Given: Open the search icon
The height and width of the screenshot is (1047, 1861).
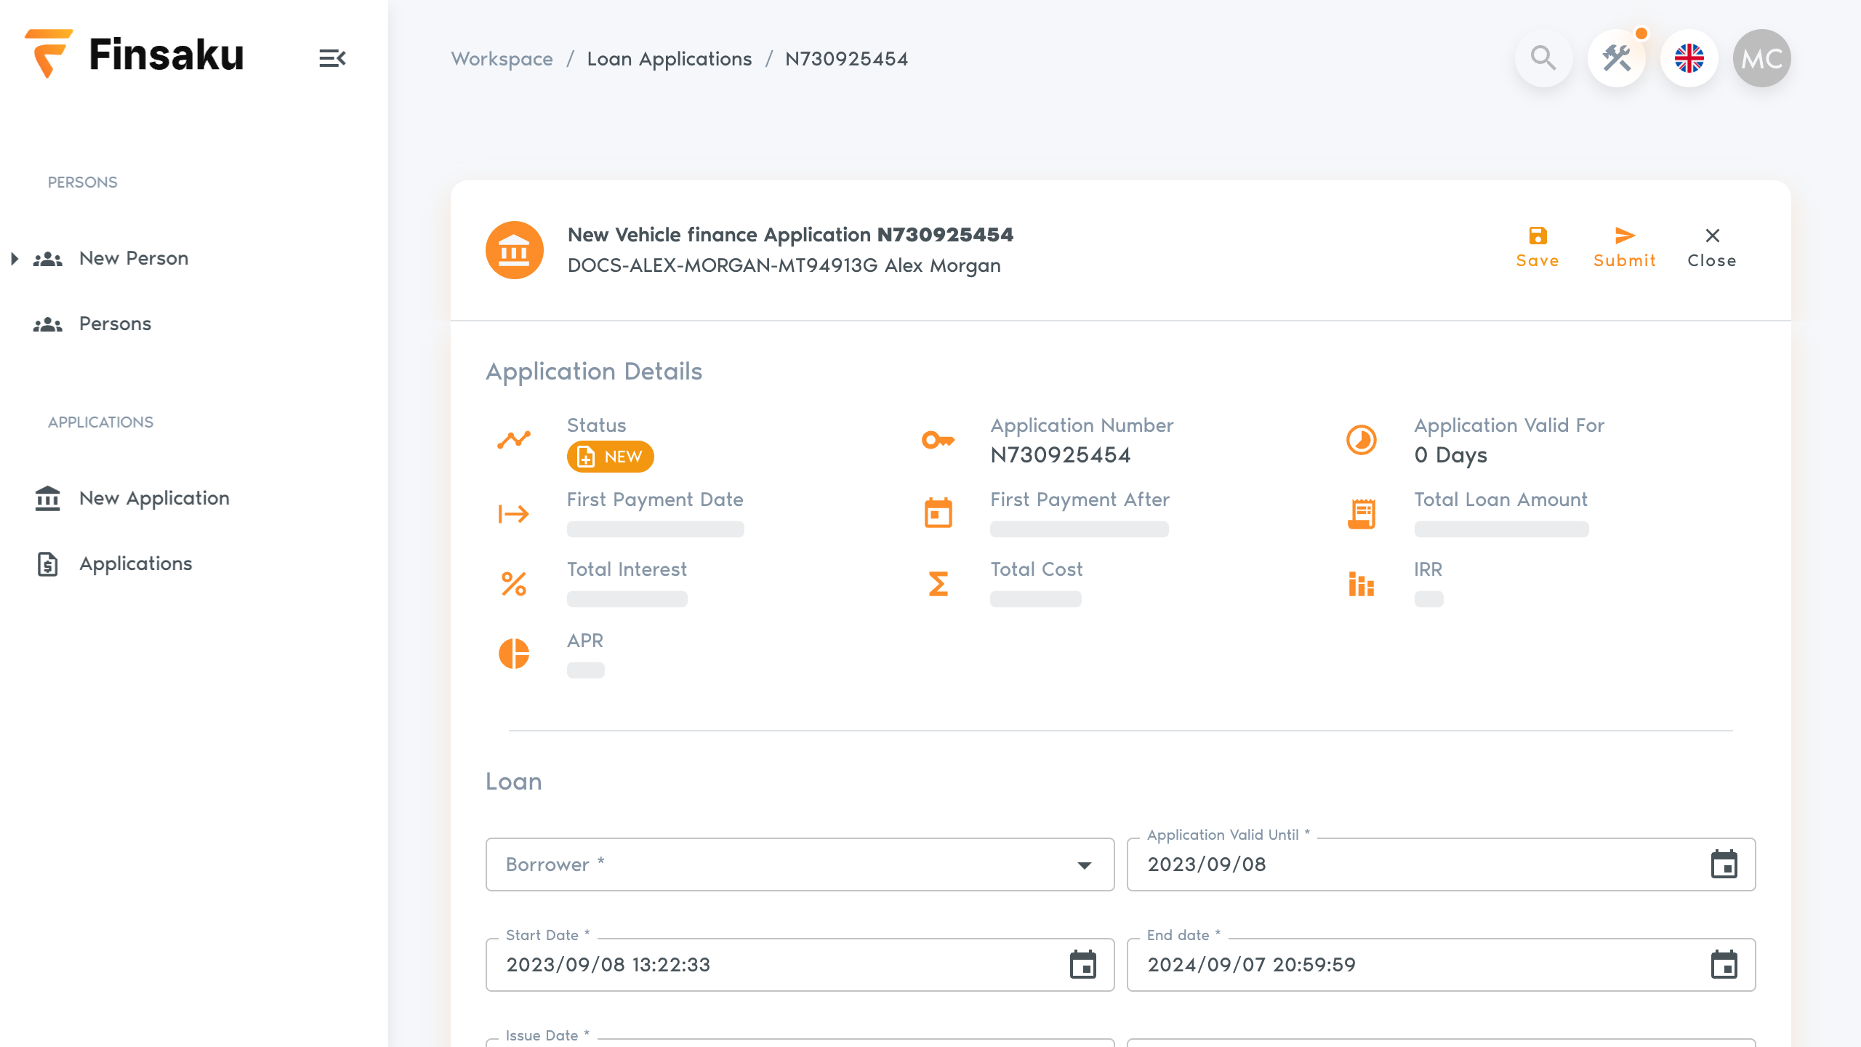Looking at the screenshot, I should coord(1543,58).
